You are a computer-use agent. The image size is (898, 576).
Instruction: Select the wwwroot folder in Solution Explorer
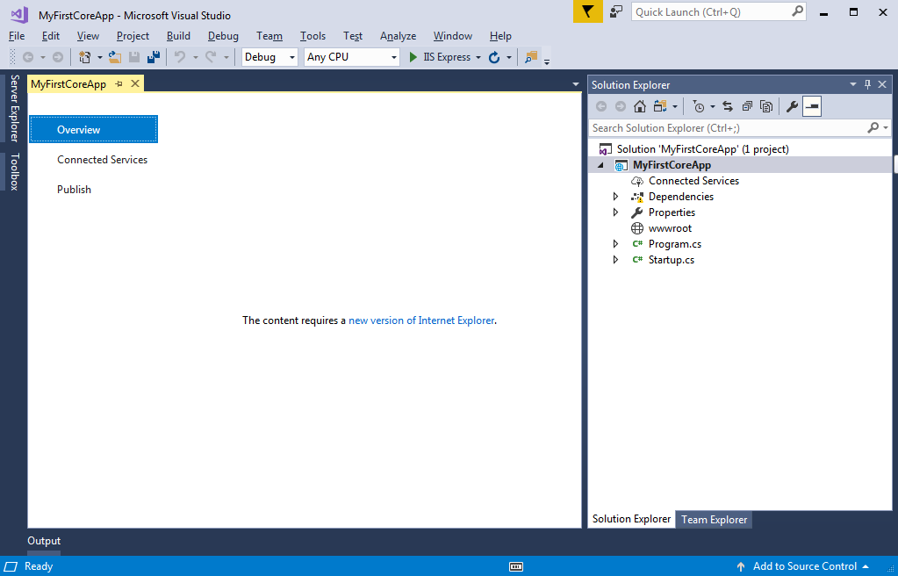(x=670, y=228)
